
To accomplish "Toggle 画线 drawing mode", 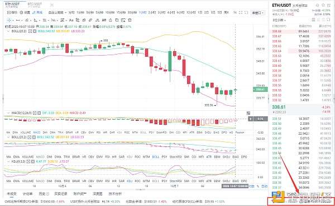I will click(x=37, y=13).
